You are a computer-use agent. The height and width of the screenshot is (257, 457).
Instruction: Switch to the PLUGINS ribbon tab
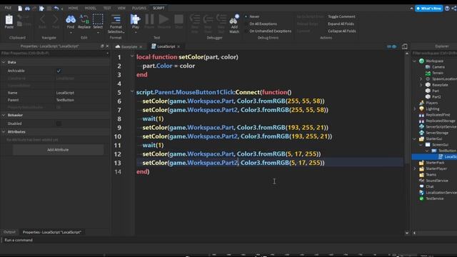click(x=139, y=8)
